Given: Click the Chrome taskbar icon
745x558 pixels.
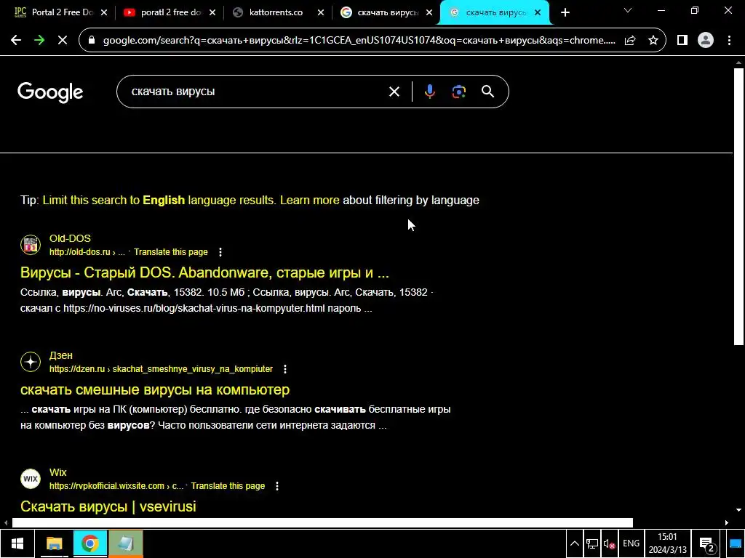Looking at the screenshot, I should 89,543.
